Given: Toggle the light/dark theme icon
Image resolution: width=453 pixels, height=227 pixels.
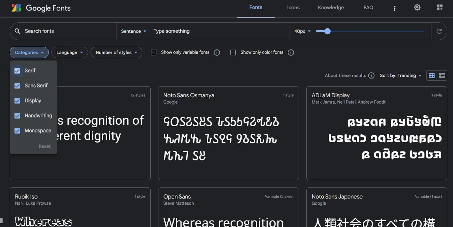Looking at the screenshot, I should [x=417, y=8].
